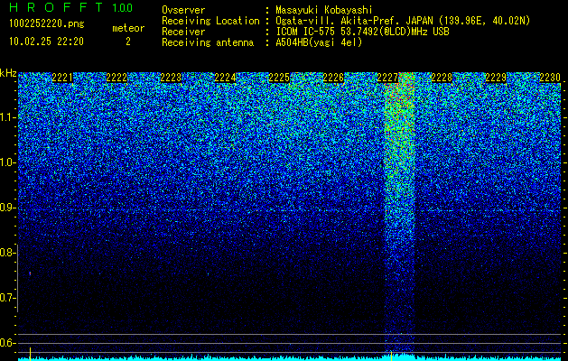Screen dimensions: 568x361
Task: Click the A504HB(yagi 4el) antenna text
Action: pos(319,42)
